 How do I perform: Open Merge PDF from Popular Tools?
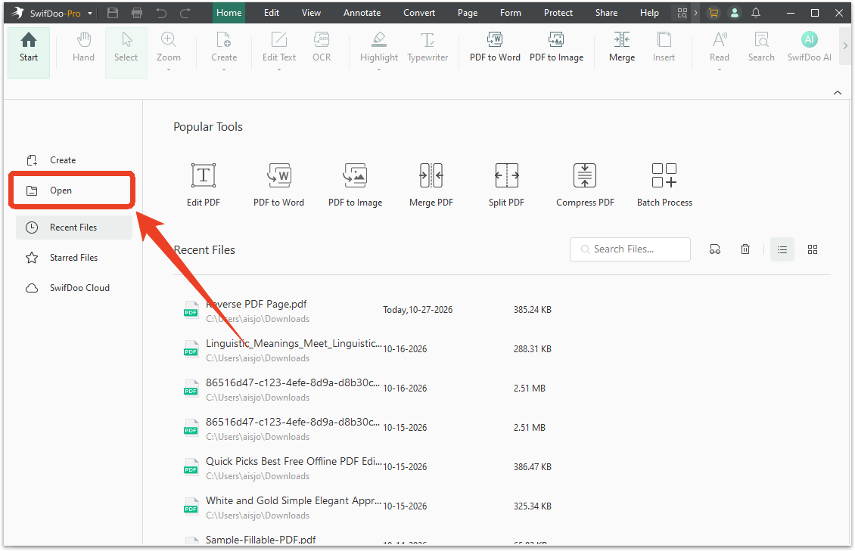(x=431, y=185)
